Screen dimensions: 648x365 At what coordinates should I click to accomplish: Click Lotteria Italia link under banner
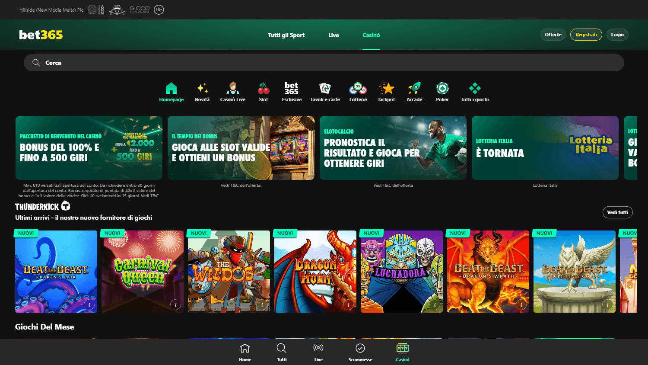coord(545,186)
